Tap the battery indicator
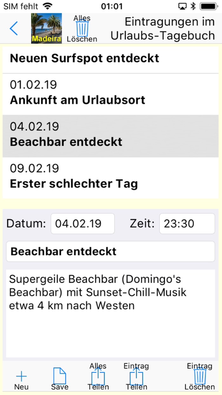 [208, 5]
